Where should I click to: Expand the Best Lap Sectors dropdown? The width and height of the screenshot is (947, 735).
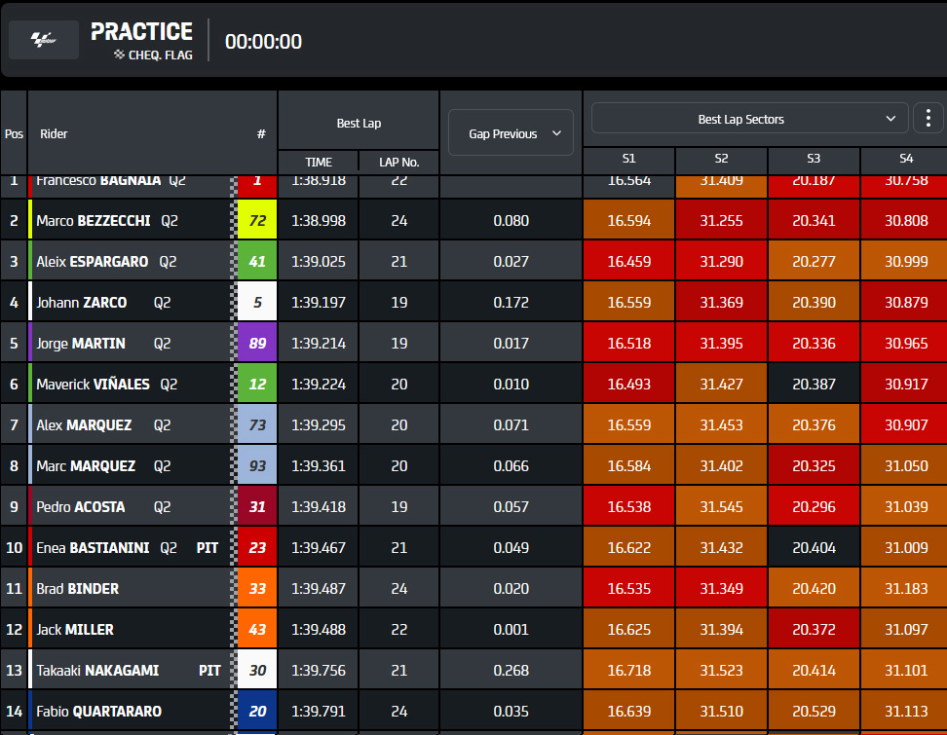(749, 118)
